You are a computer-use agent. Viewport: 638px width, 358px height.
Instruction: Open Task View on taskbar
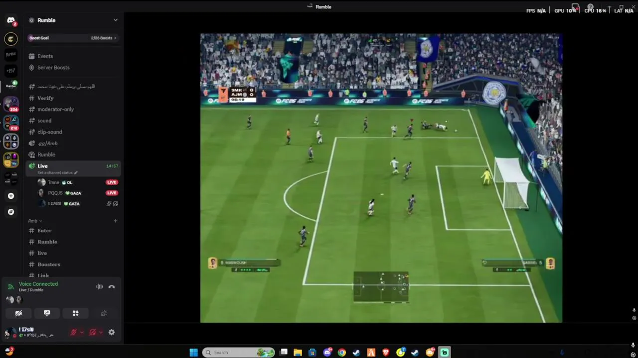coord(284,353)
